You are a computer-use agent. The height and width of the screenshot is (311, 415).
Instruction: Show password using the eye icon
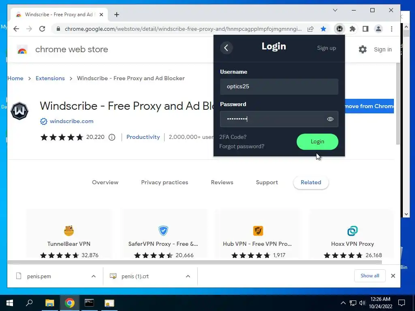tap(330, 119)
